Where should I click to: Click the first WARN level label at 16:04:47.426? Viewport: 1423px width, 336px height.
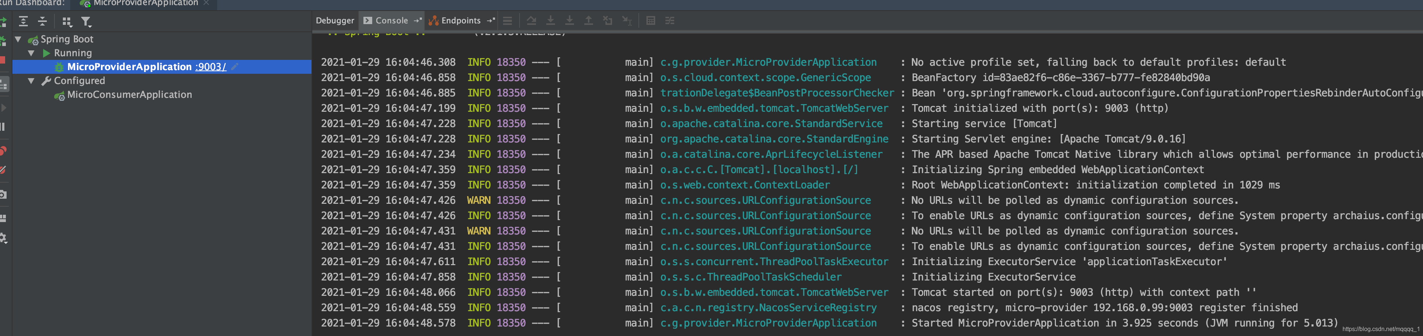478,200
